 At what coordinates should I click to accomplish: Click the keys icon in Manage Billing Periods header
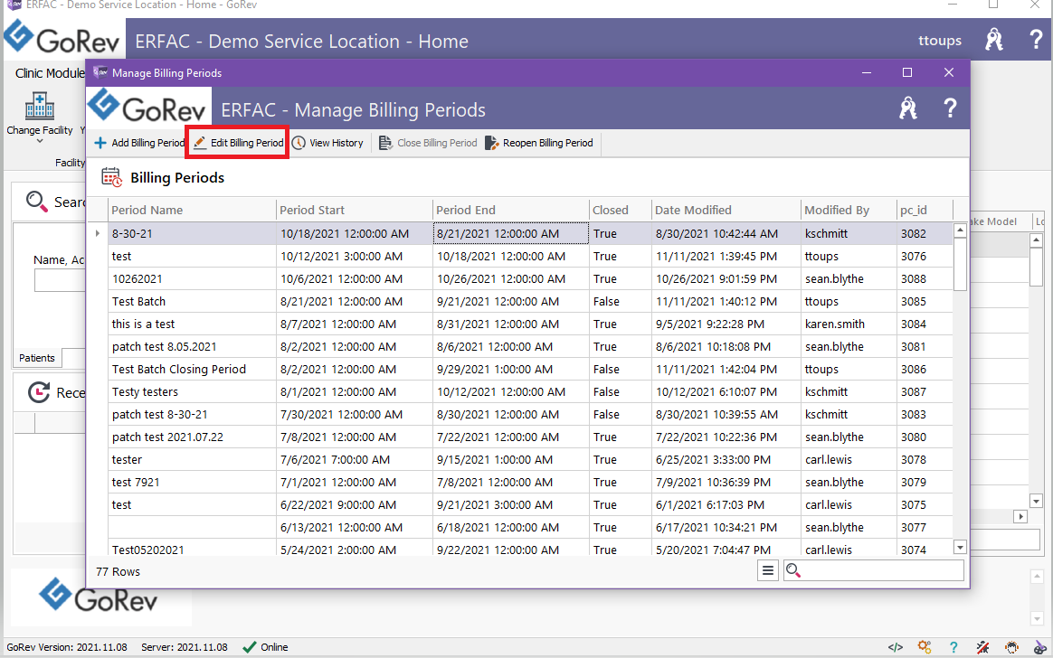coord(908,108)
